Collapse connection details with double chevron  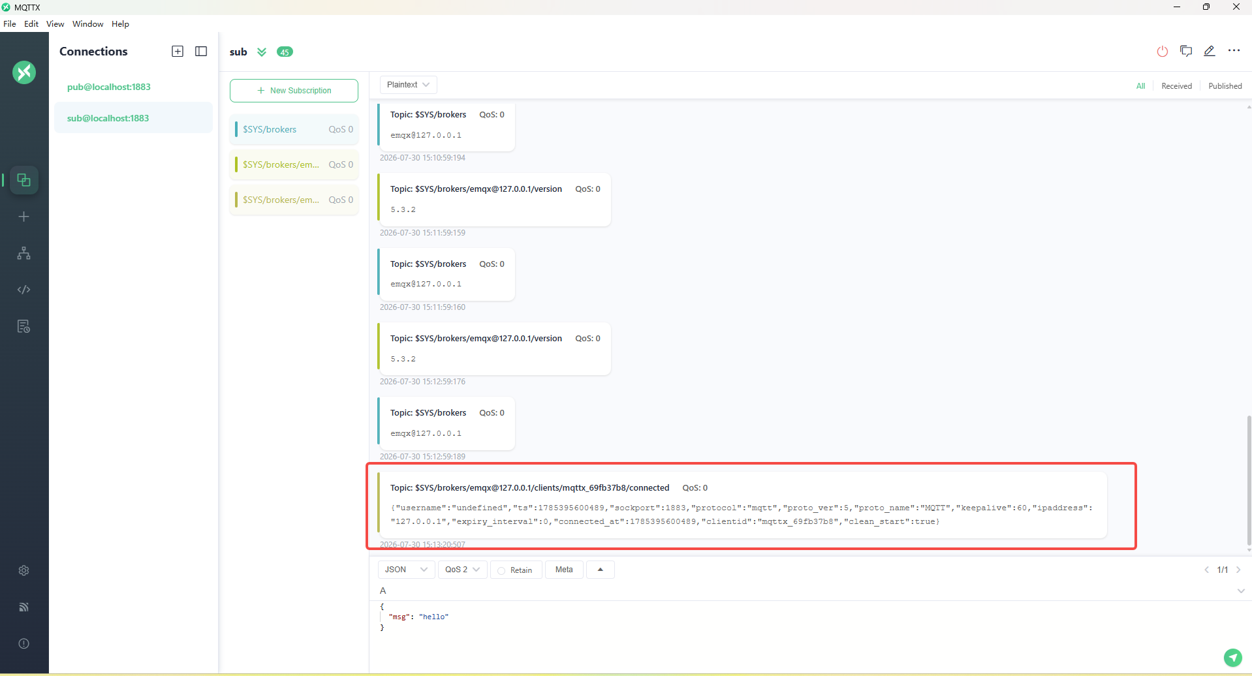pos(262,52)
